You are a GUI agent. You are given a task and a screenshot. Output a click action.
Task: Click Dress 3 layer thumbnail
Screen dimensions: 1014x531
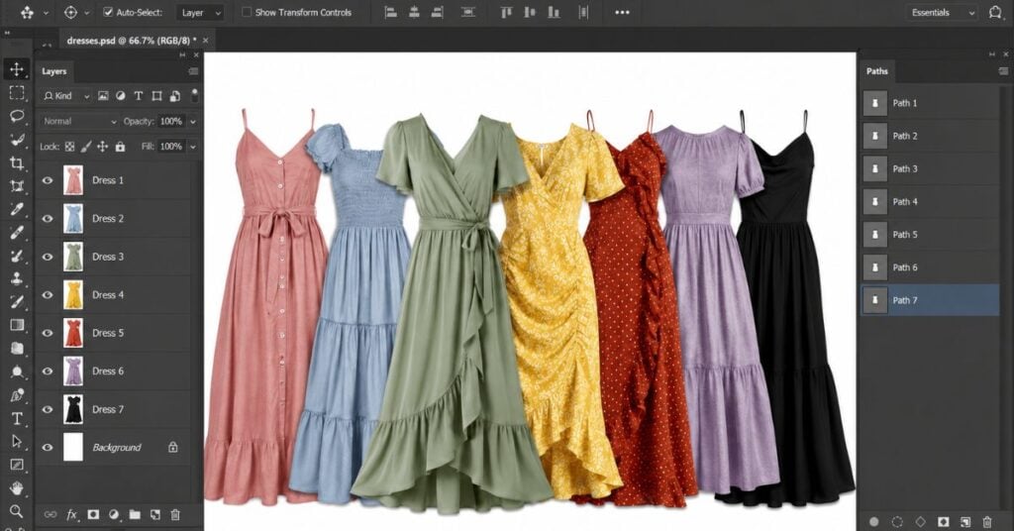tap(73, 257)
